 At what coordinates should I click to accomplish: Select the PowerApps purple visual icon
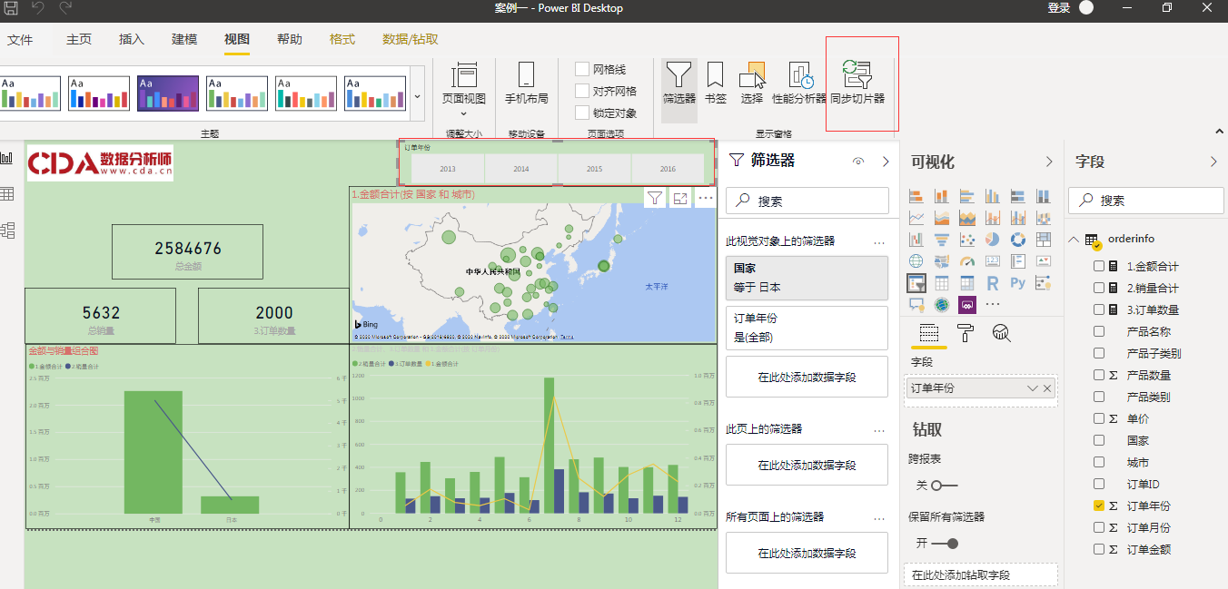pyautogui.click(x=967, y=305)
